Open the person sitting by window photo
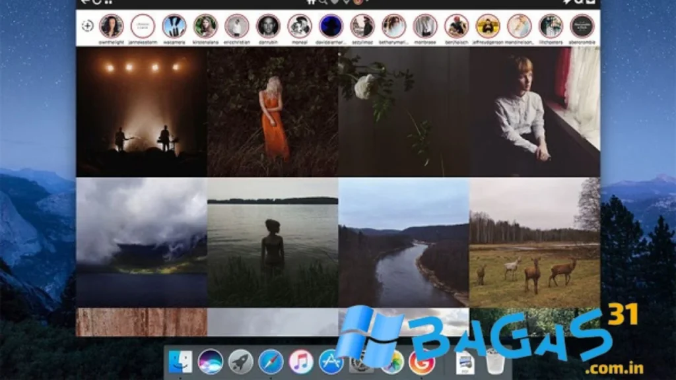 (x=535, y=112)
